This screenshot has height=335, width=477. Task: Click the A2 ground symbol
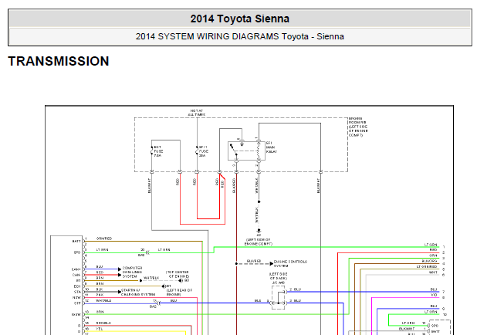pos(259,232)
